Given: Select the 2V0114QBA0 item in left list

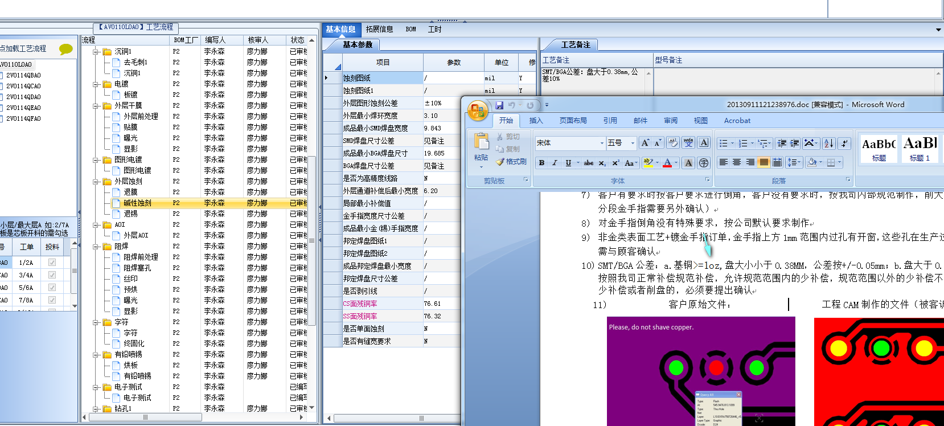Looking at the screenshot, I should tap(23, 75).
